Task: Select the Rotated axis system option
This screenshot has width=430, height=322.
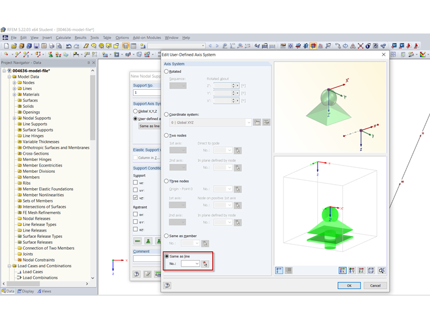Action: pyautogui.click(x=166, y=72)
